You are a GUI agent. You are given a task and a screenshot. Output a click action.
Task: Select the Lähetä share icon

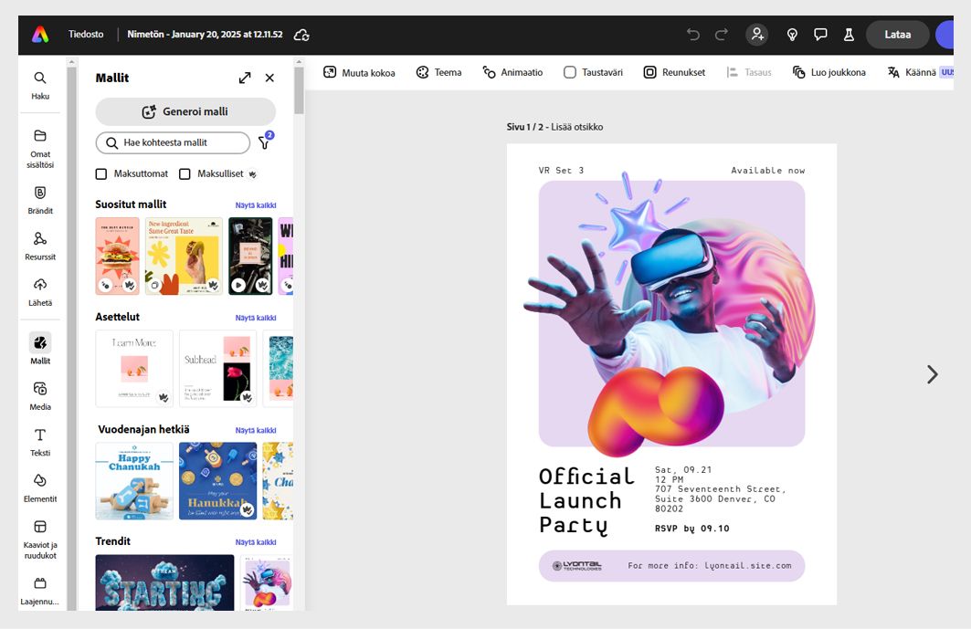(x=39, y=291)
